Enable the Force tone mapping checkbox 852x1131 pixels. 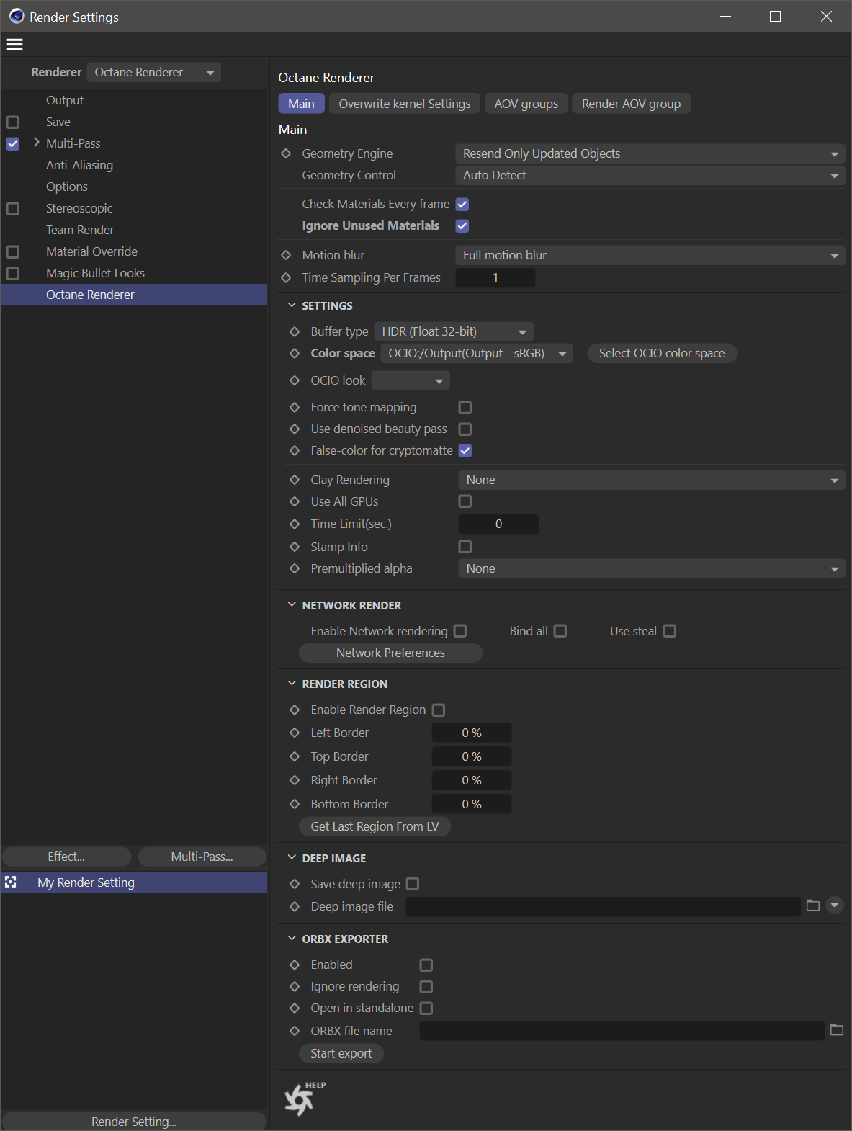click(465, 408)
